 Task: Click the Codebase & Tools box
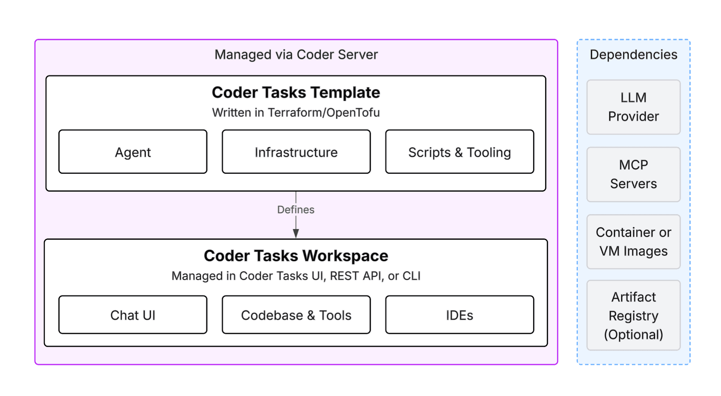click(296, 315)
